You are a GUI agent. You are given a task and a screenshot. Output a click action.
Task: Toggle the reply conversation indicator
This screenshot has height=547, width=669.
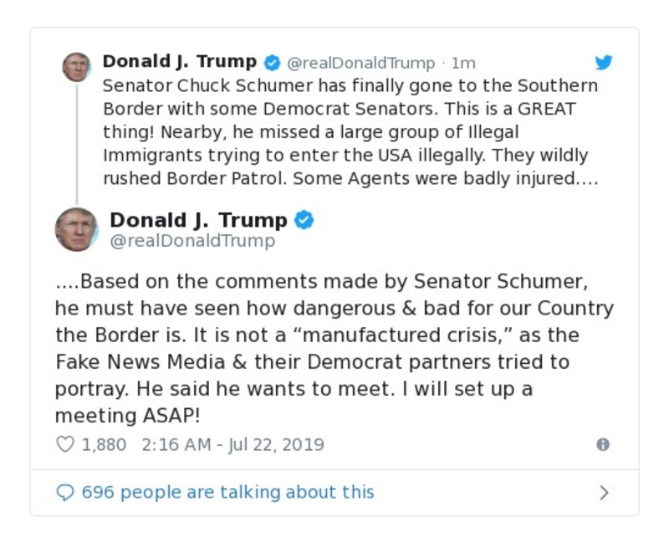[x=66, y=492]
